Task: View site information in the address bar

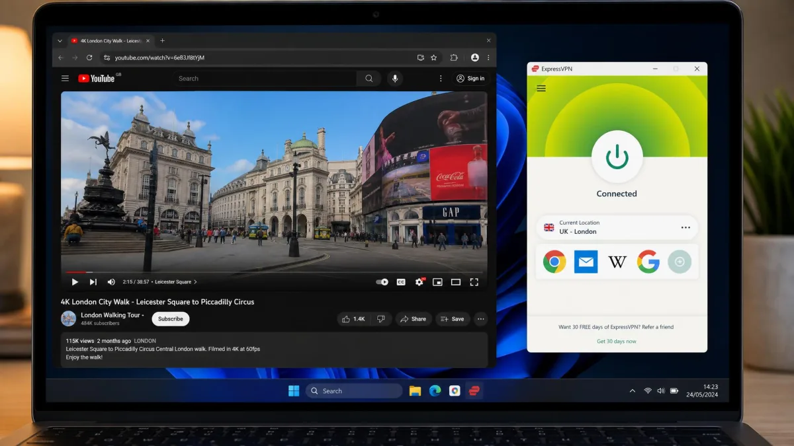Action: pos(107,57)
